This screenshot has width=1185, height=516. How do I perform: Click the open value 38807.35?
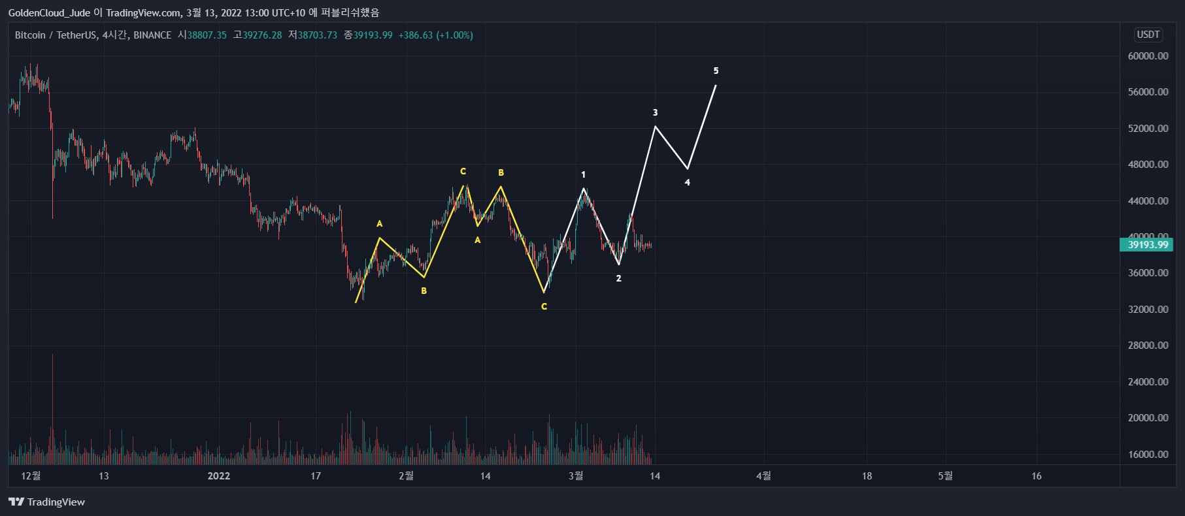207,35
